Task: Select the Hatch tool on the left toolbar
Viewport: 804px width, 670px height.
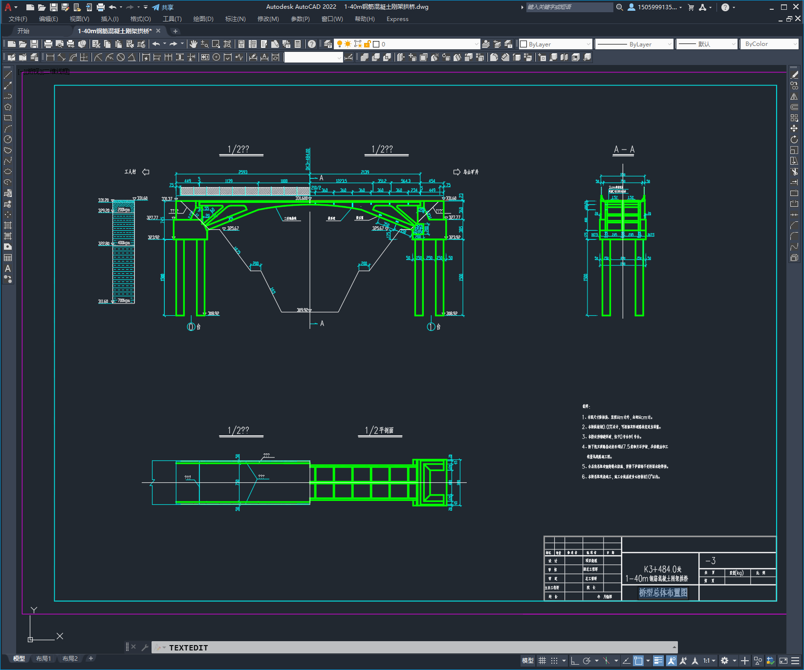Action: (8, 225)
